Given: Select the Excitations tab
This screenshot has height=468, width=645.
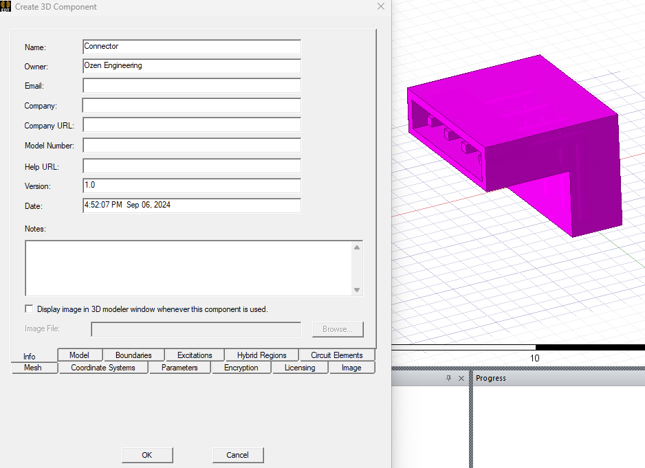Looking at the screenshot, I should [195, 355].
